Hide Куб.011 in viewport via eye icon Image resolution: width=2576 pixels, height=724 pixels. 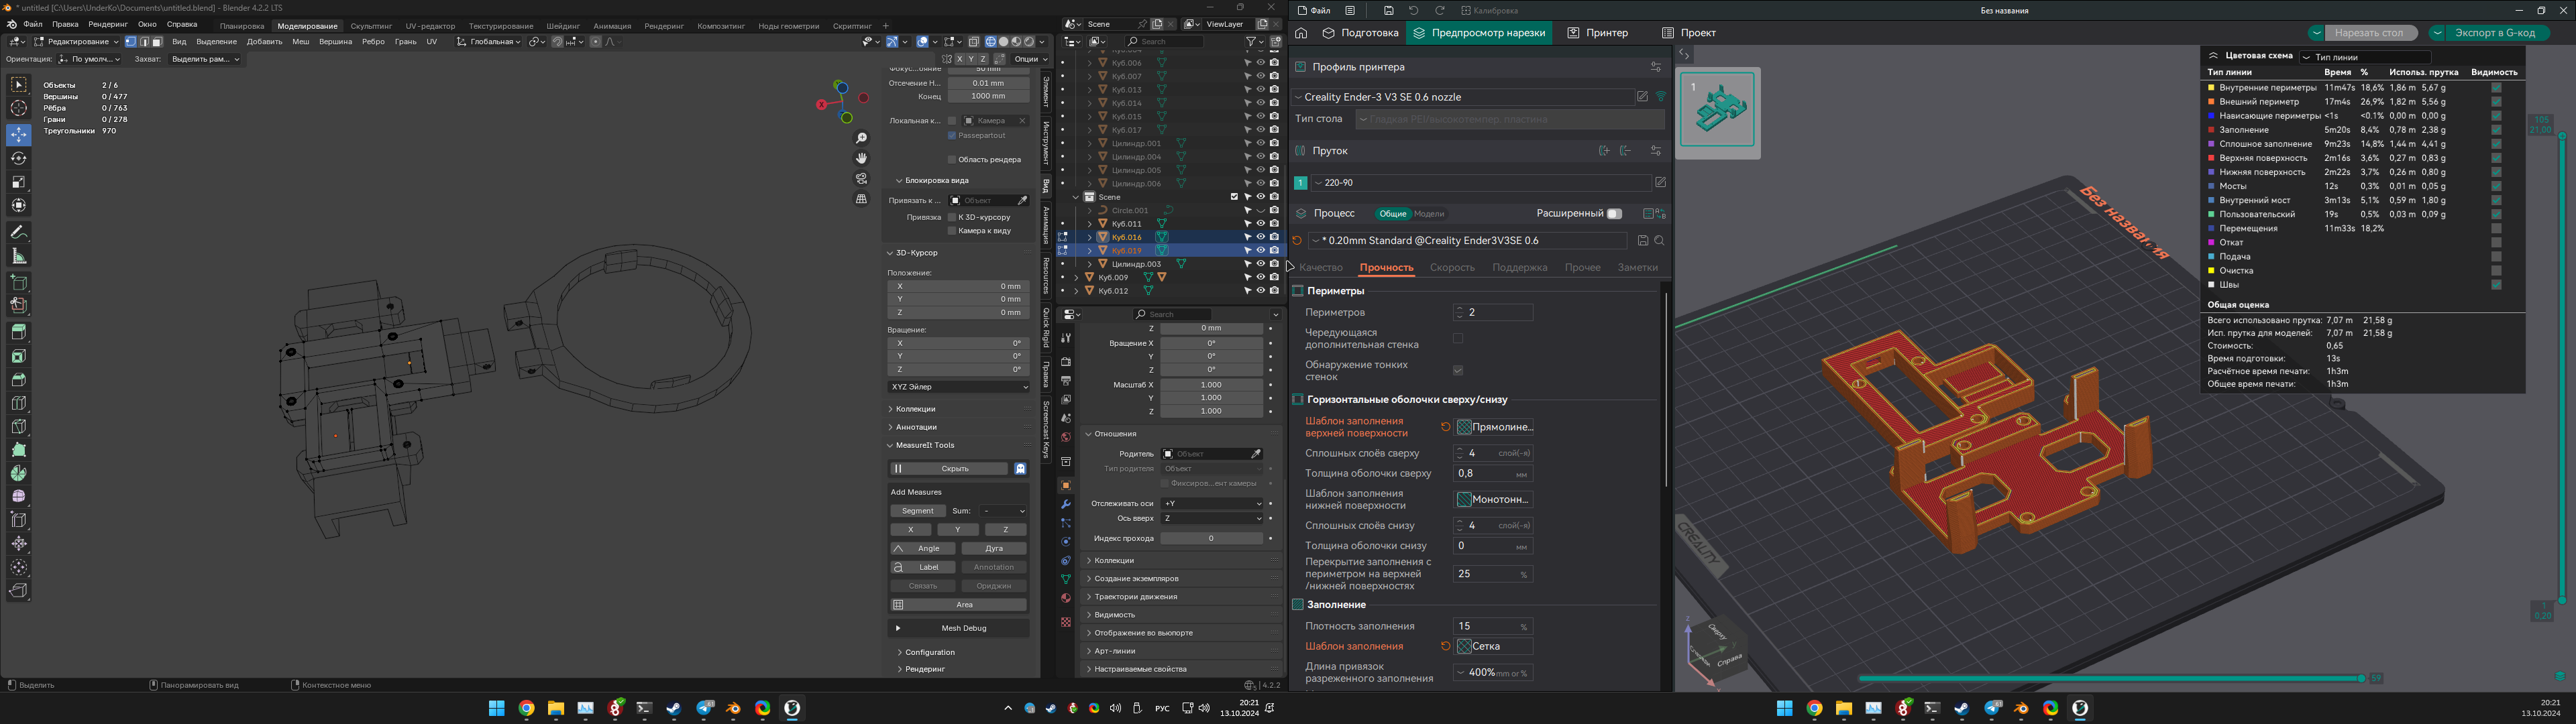[1260, 224]
